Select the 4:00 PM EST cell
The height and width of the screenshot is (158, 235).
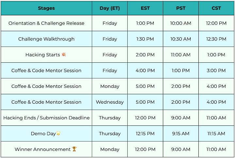pos(145,71)
